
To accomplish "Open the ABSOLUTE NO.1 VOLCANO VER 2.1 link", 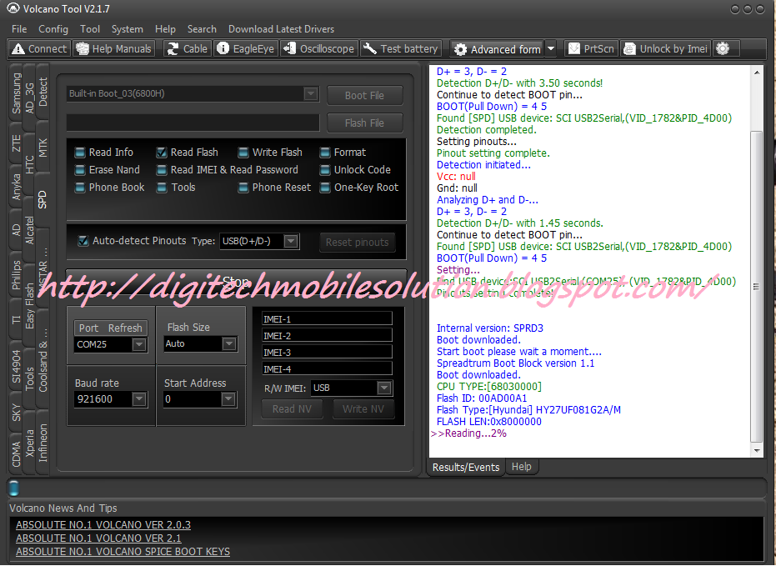I will coord(98,538).
